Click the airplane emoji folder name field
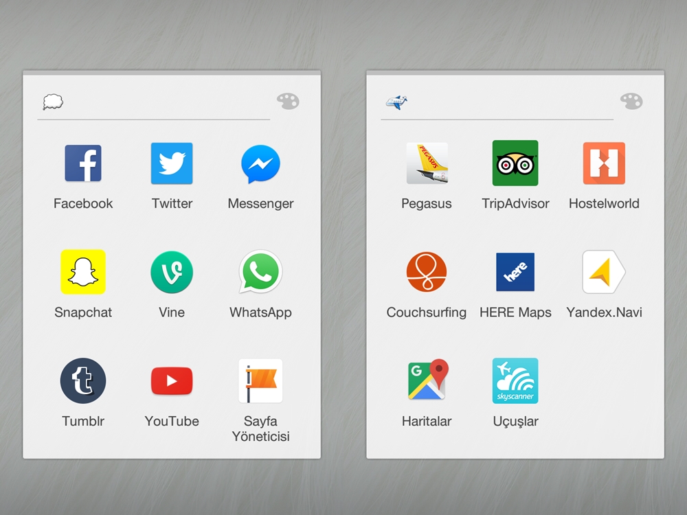The width and height of the screenshot is (687, 515). pyautogui.click(x=497, y=102)
